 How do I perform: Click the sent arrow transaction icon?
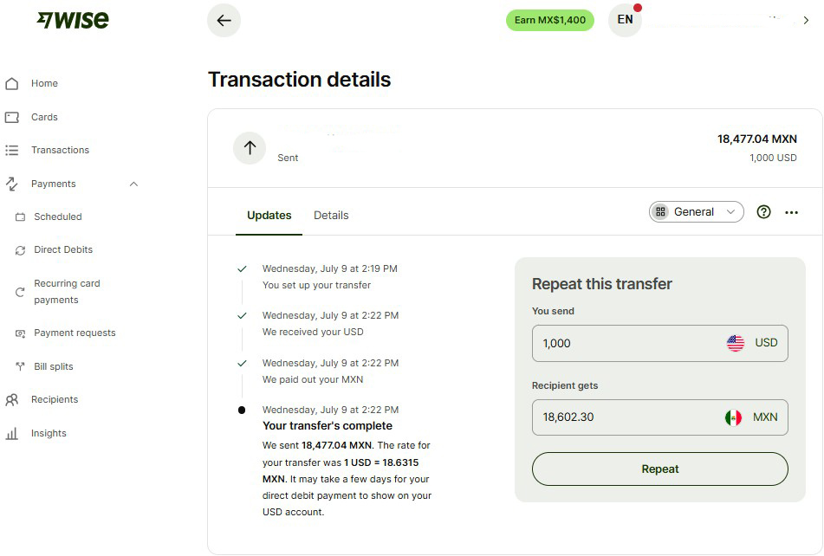pyautogui.click(x=250, y=148)
